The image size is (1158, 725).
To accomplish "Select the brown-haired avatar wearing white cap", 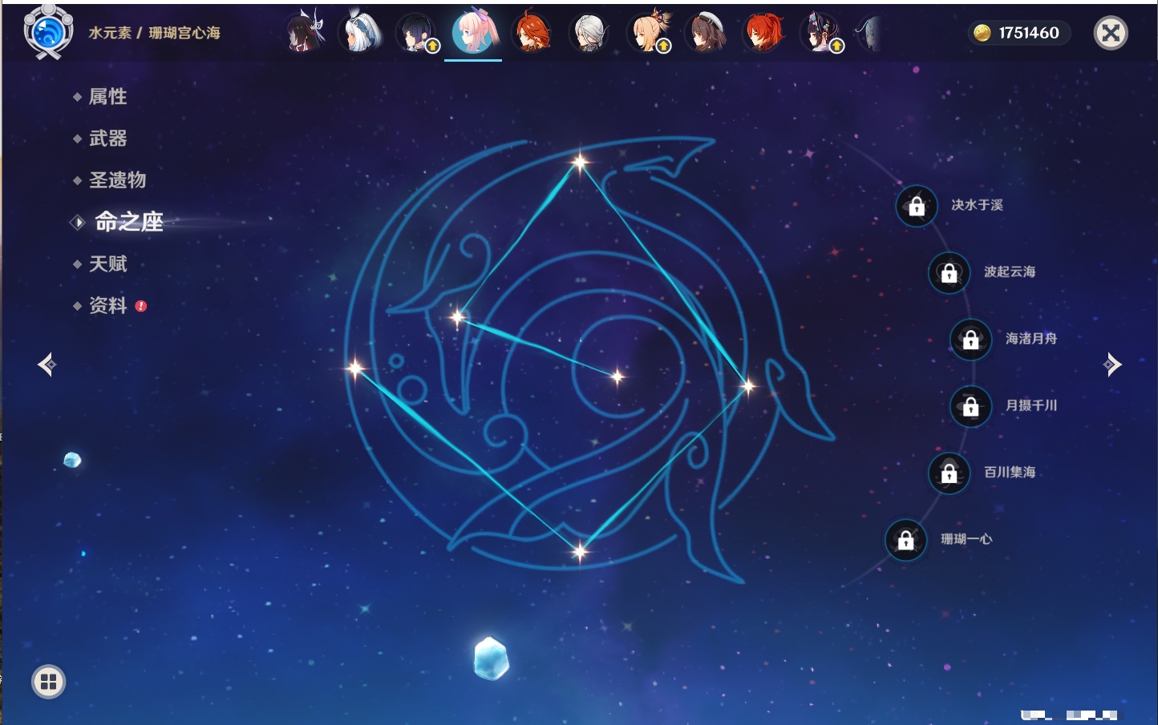I will (x=706, y=32).
